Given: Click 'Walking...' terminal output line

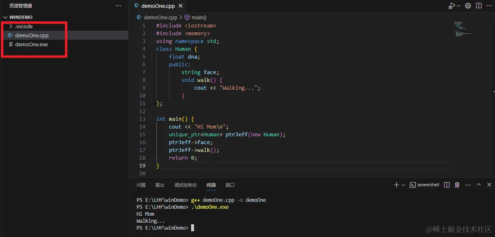Looking at the screenshot, I should (151, 221).
